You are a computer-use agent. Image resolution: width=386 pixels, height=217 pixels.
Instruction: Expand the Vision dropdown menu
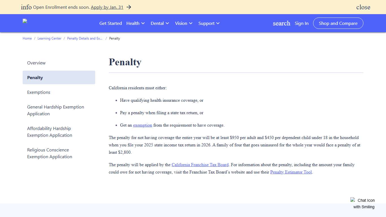pos(183,23)
